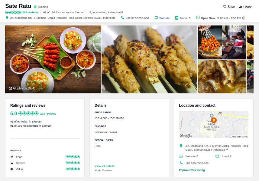Click the camera icon on All photos overlay
The width and height of the screenshot is (259, 181).
(10, 88)
